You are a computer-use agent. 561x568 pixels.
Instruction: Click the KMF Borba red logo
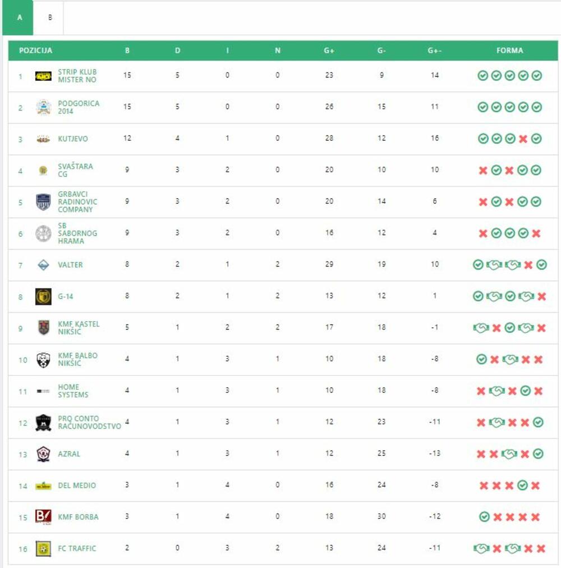pyautogui.click(x=43, y=516)
